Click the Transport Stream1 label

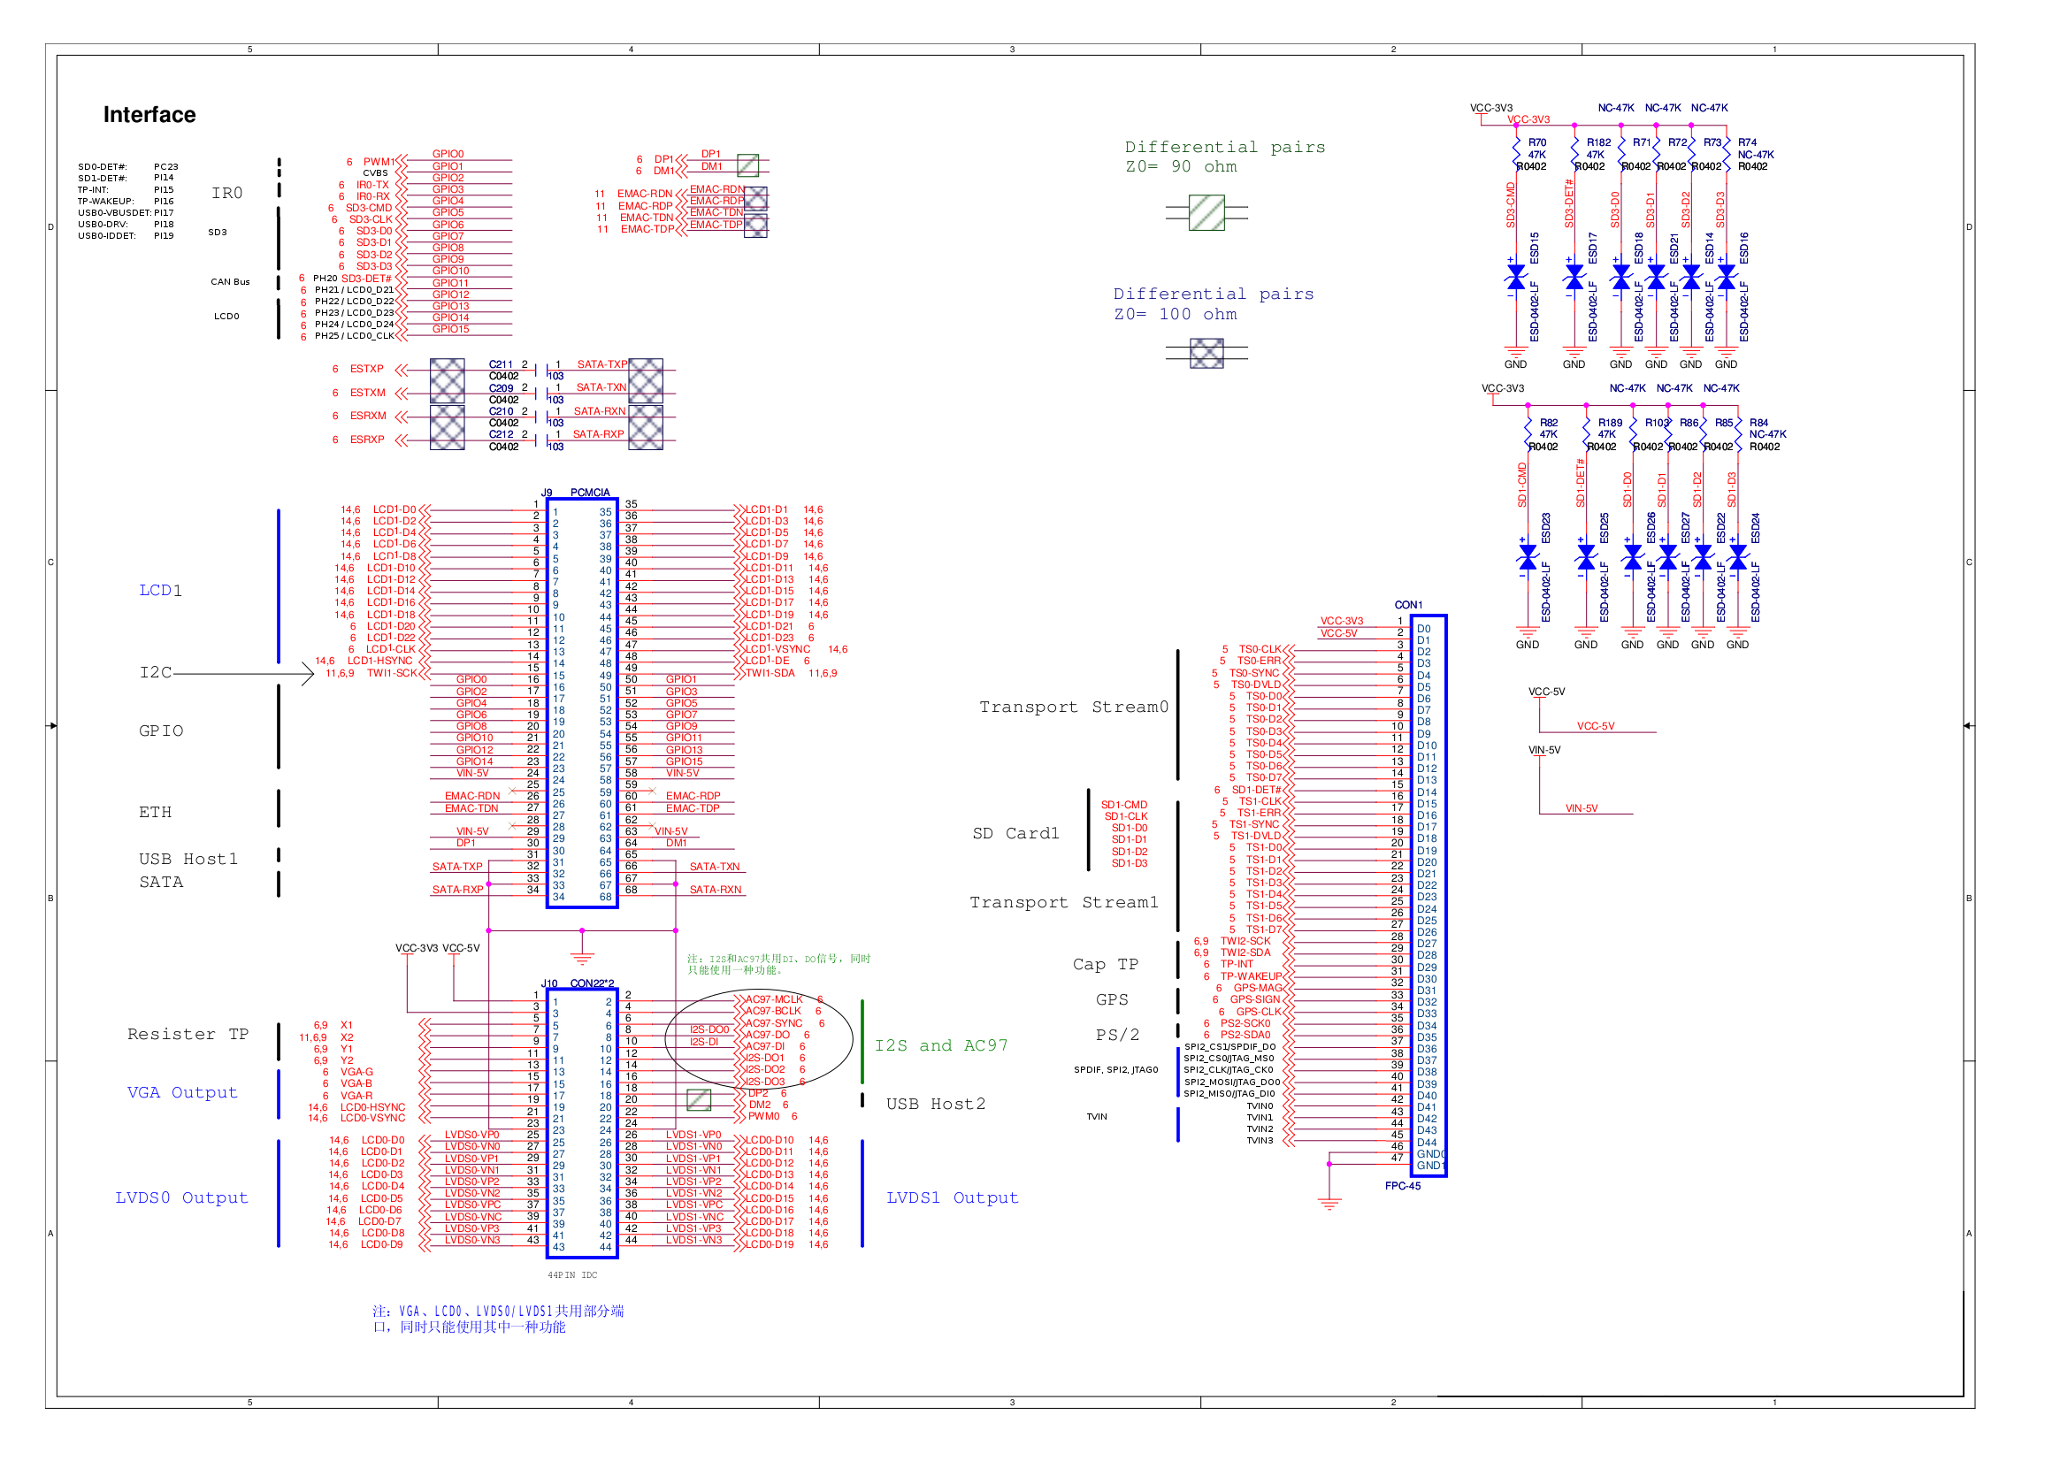tap(1064, 903)
